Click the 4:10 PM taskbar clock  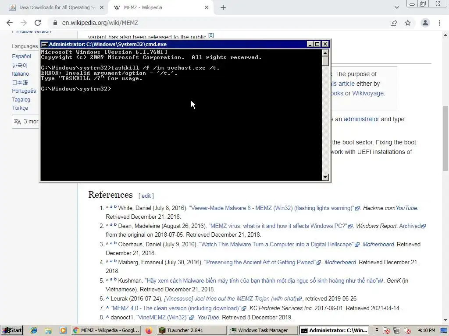tap(426, 330)
